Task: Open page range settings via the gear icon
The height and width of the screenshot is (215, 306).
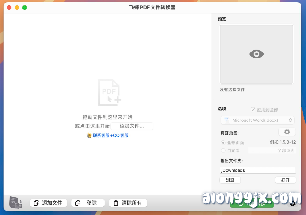Action: point(287,132)
